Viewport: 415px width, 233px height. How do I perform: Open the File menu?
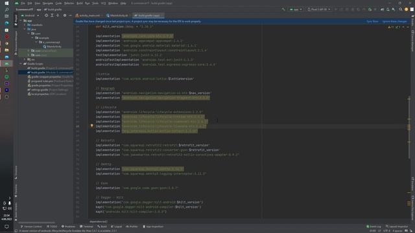coord(23,3)
